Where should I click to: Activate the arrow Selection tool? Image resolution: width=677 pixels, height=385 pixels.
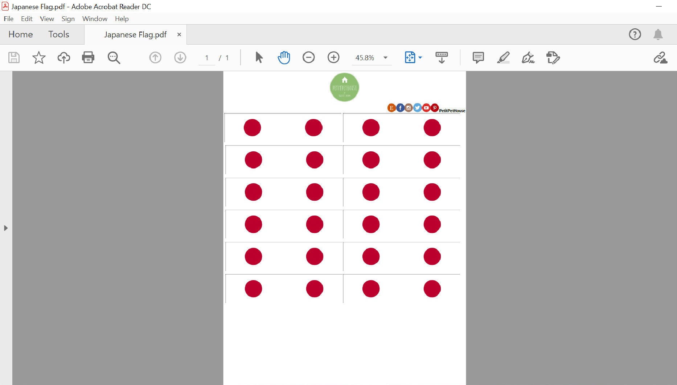tap(259, 57)
